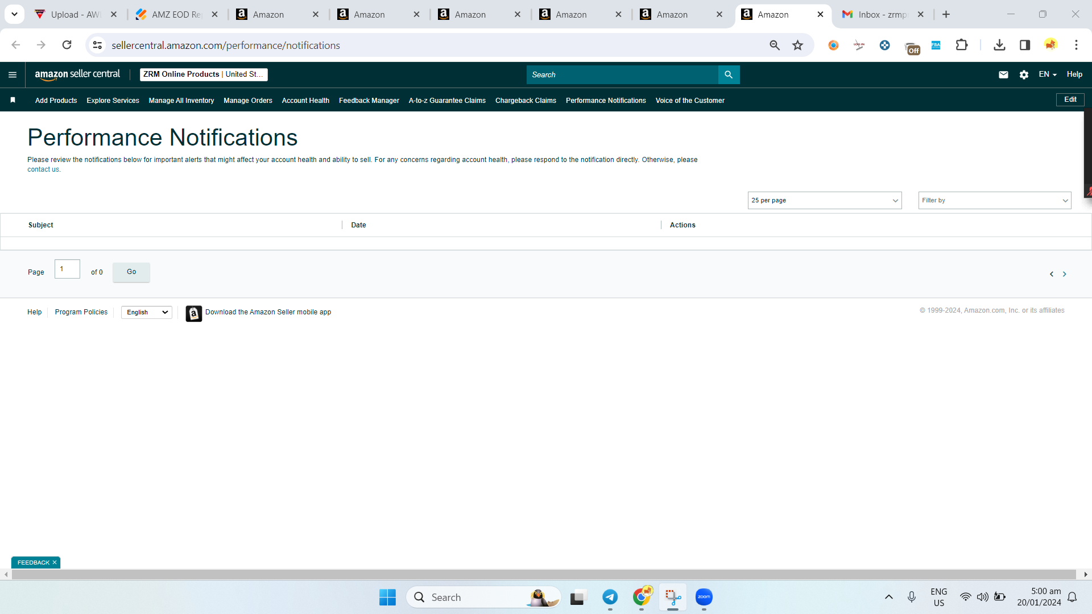Open Help in the top header
This screenshot has width=1092, height=614.
pos(1074,74)
